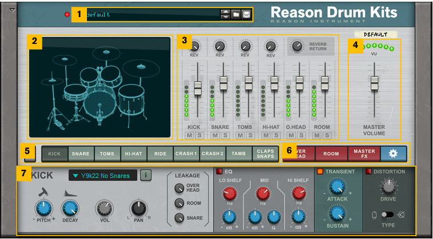
Task: Open the browse patch folder icon
Action: tap(236, 14)
